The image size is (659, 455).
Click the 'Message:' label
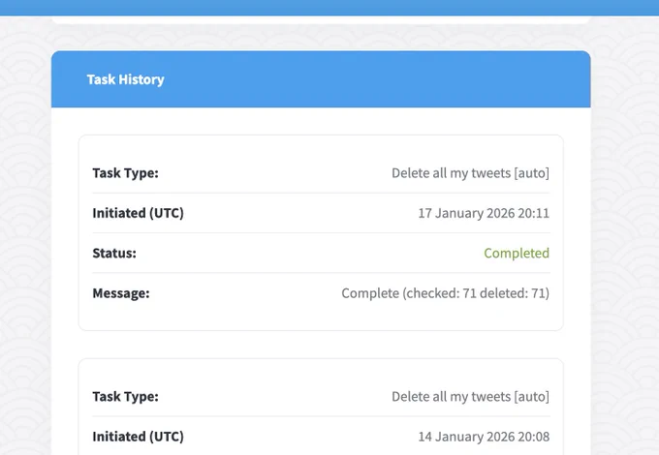[121, 293]
